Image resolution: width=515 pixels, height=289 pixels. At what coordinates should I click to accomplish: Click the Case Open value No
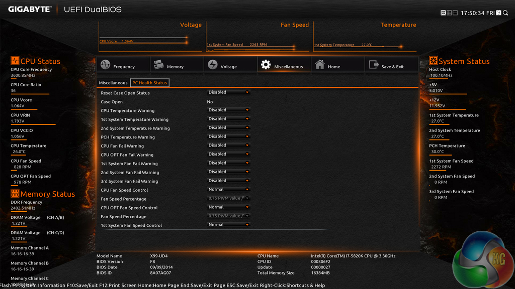point(210,102)
